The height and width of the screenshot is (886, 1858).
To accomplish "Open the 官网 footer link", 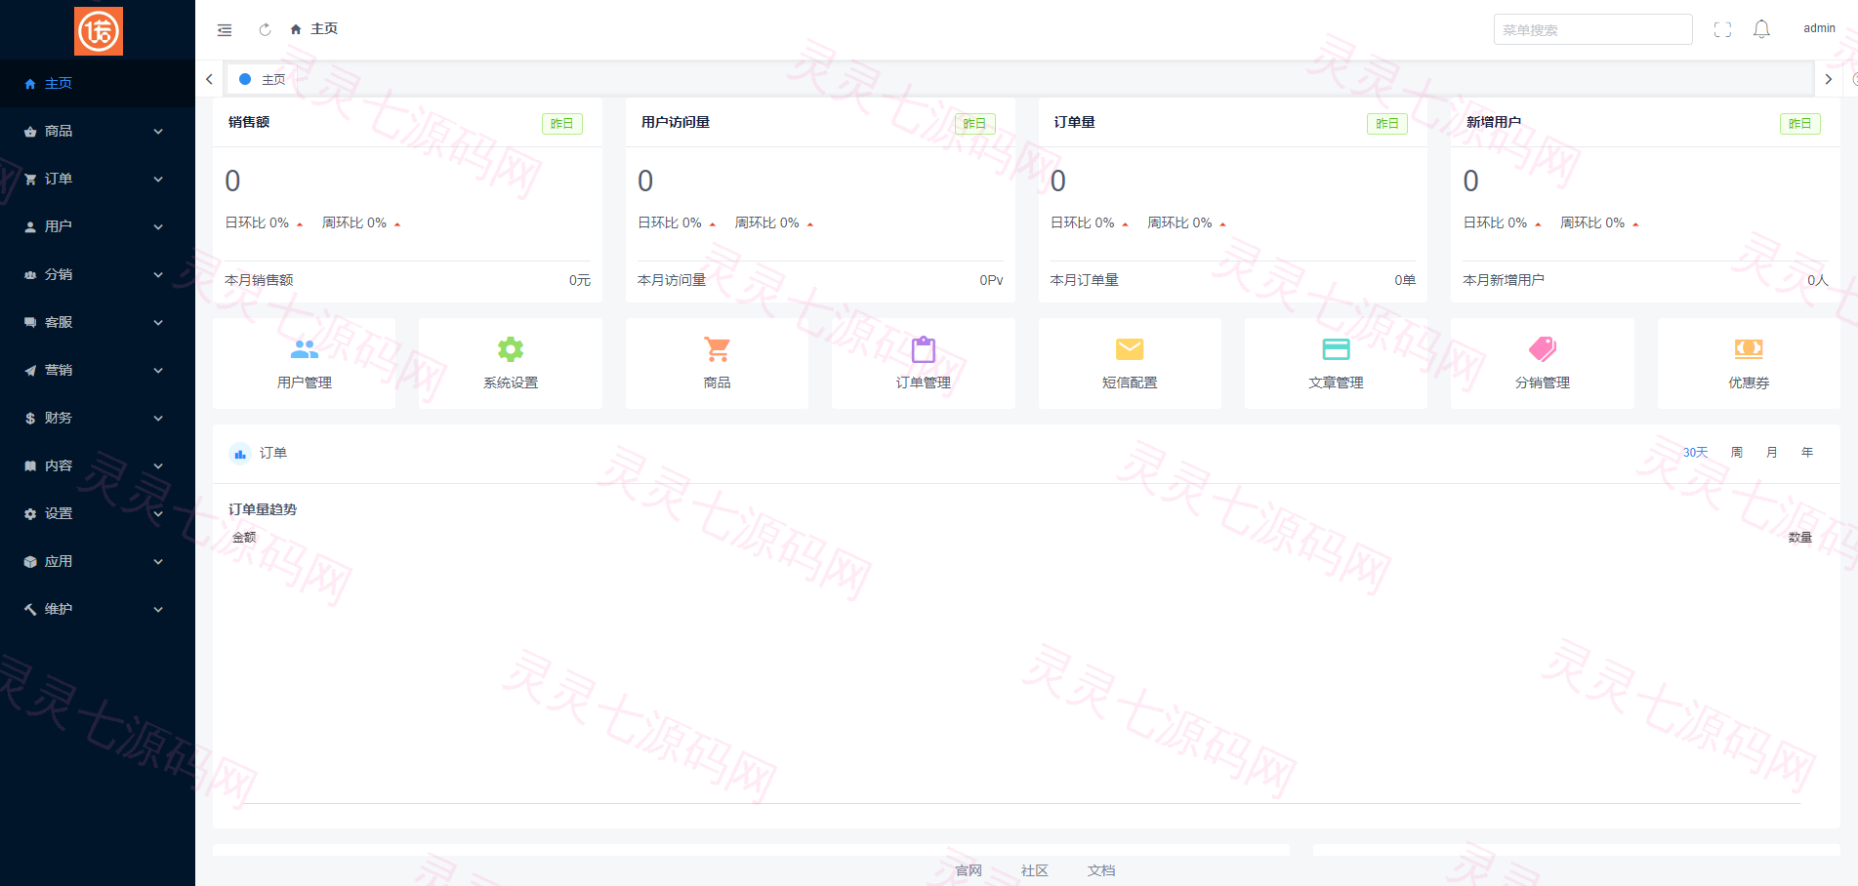I will pyautogui.click(x=969, y=870).
